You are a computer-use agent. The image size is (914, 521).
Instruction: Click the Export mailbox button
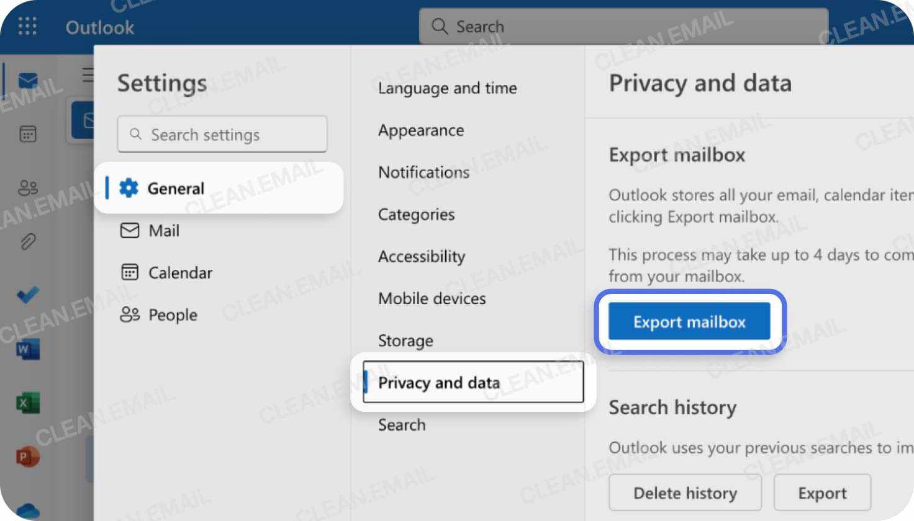point(689,321)
